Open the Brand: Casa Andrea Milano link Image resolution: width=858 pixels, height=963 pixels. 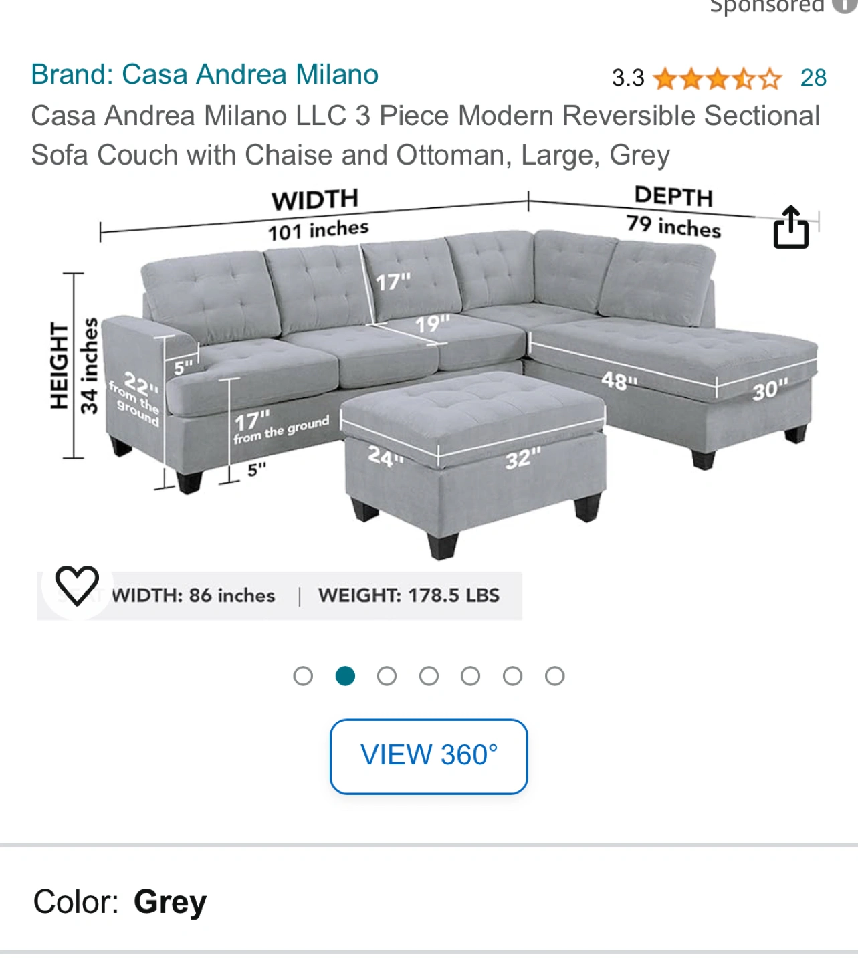(205, 74)
